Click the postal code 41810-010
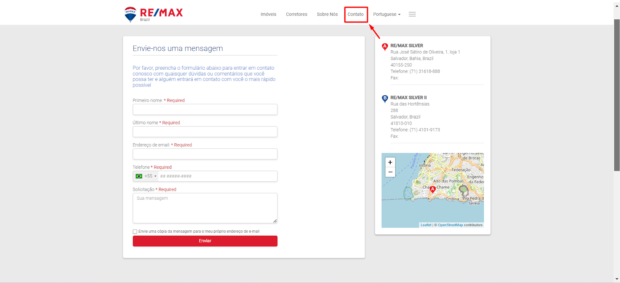 (x=401, y=123)
